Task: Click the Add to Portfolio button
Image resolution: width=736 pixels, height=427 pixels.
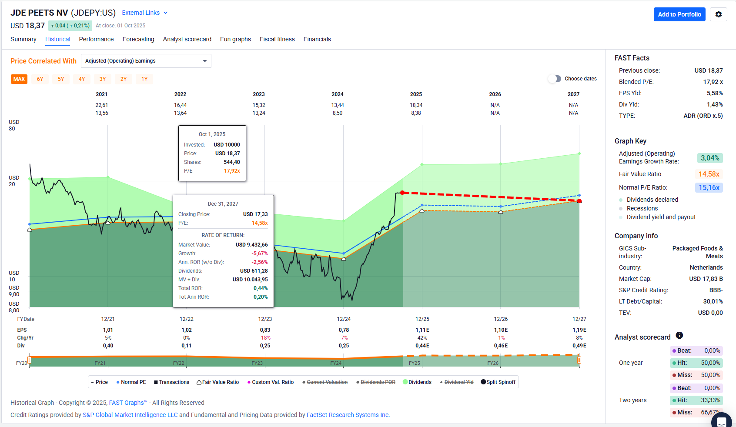Action: 679,14
